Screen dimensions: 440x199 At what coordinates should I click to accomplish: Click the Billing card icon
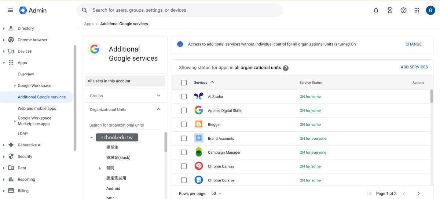pyautogui.click(x=11, y=191)
